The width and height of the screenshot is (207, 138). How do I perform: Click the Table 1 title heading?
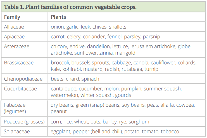[x=70, y=7]
